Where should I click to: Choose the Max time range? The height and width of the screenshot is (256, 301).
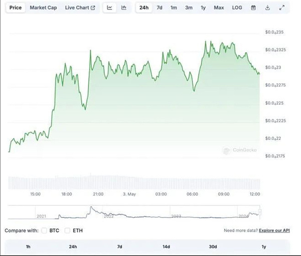[219, 8]
